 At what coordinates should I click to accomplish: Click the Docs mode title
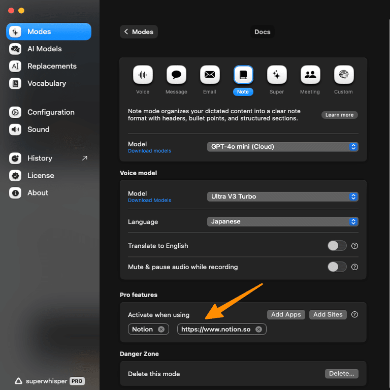coord(262,32)
